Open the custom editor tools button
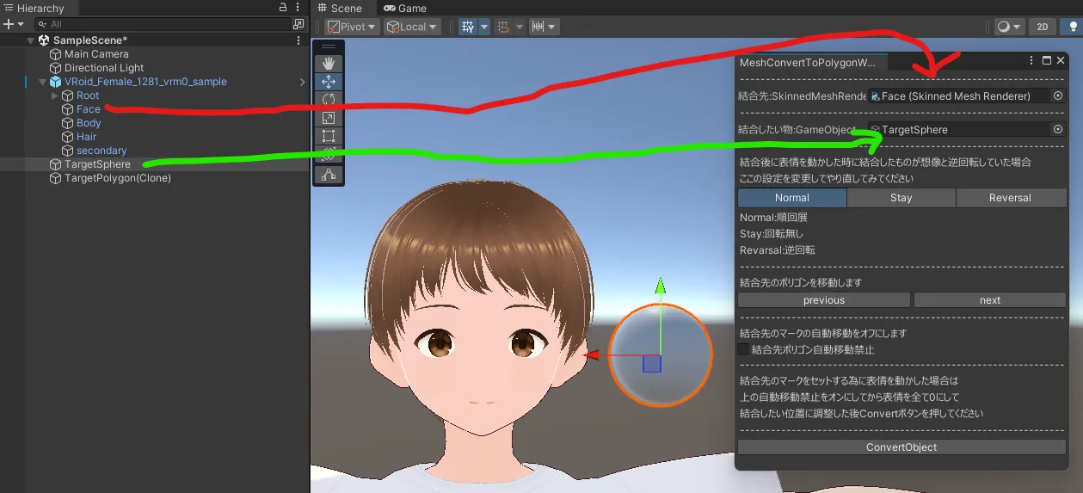 click(x=329, y=175)
